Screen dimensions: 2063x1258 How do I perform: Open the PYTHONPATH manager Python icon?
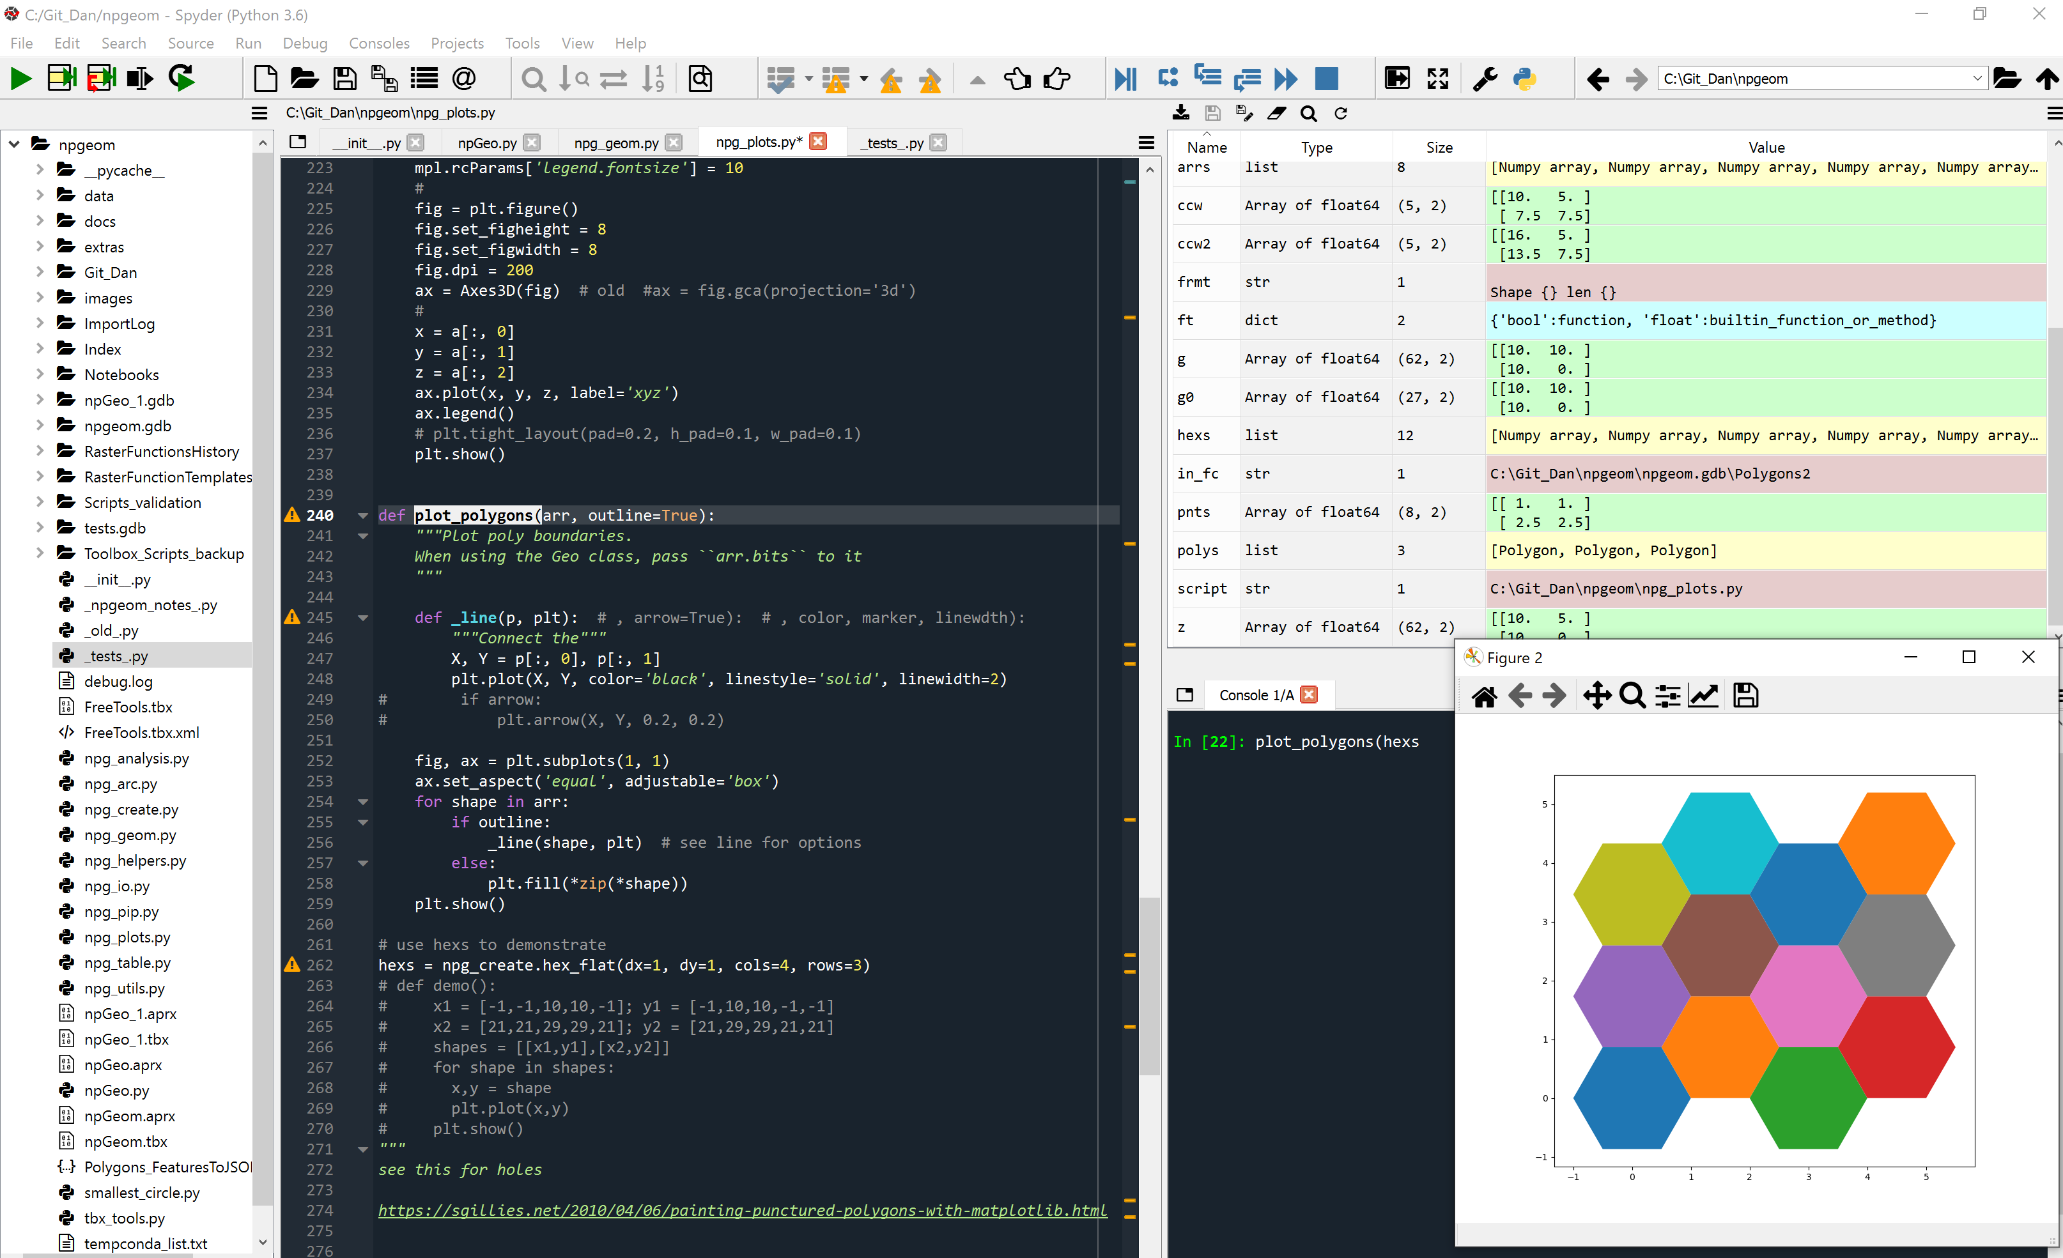pos(1525,79)
